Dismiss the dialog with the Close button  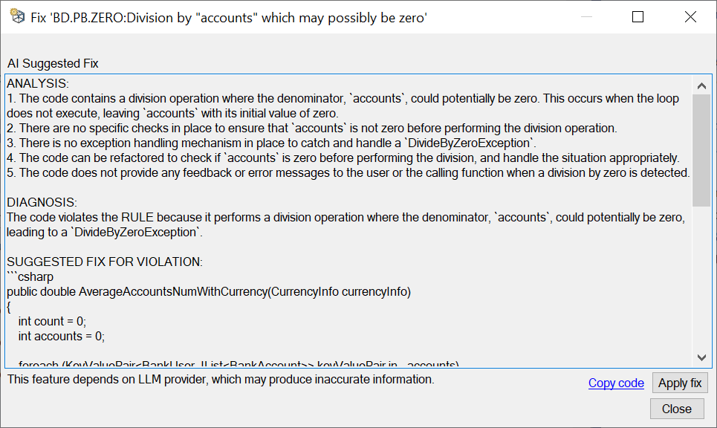pyautogui.click(x=677, y=409)
